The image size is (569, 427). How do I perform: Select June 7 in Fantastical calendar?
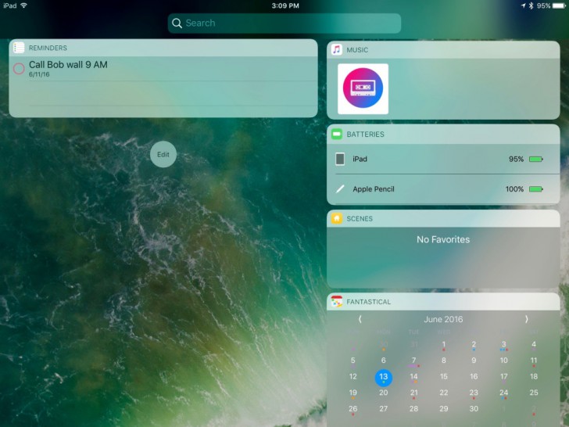[413, 361]
